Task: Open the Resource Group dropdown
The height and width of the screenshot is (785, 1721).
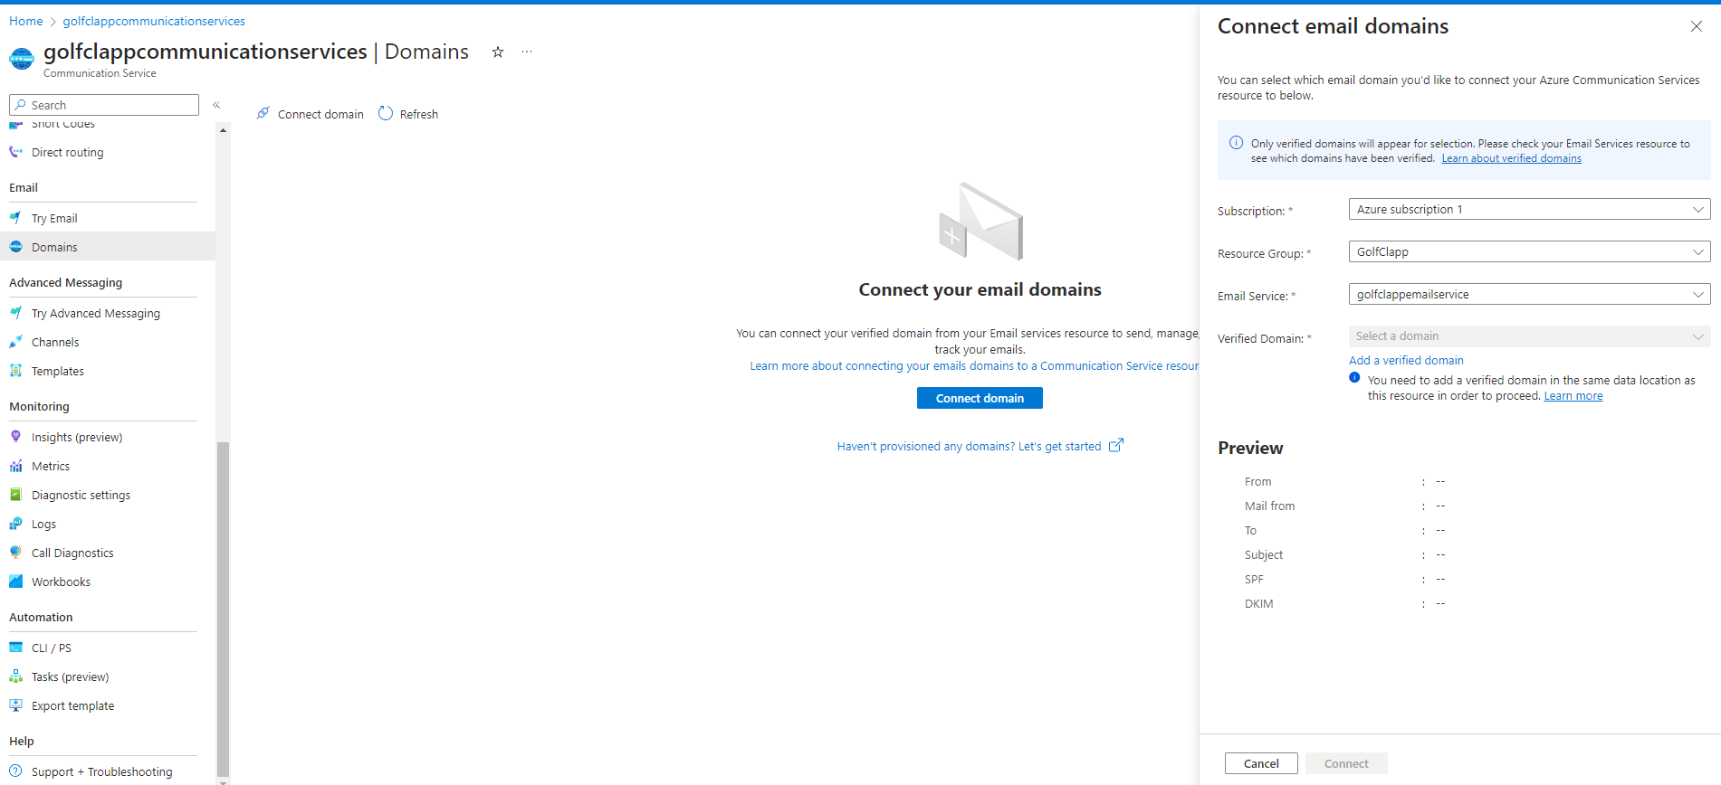Action: coord(1529,251)
